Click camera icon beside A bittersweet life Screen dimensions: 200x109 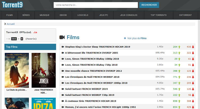(x=63, y=53)
